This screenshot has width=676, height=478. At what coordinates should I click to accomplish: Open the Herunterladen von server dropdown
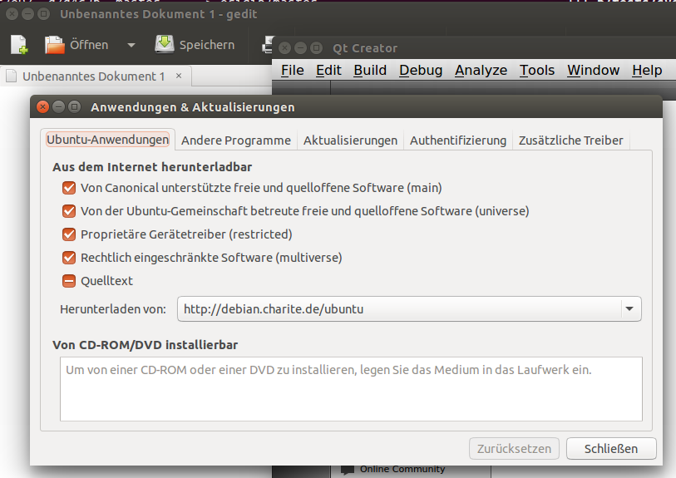pos(630,309)
